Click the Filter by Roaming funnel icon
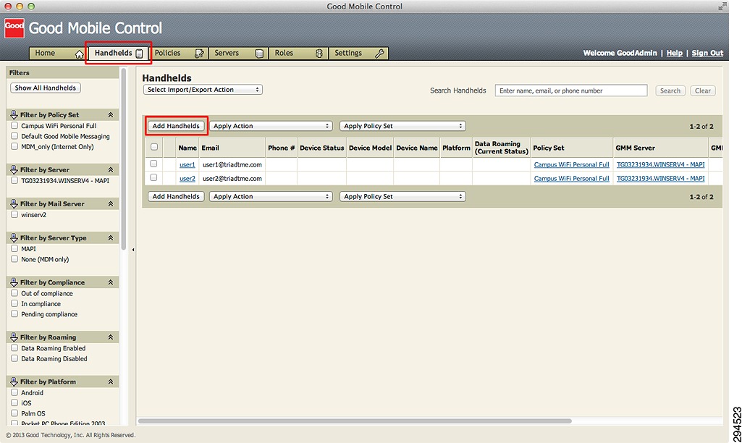Viewport: 742px width, 443px height. point(14,337)
